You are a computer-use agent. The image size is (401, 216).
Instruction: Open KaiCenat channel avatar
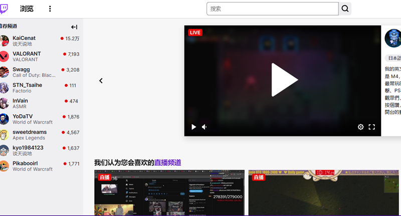tap(4, 41)
